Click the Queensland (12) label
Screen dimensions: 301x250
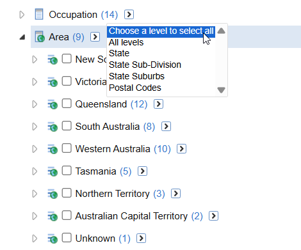click(111, 104)
